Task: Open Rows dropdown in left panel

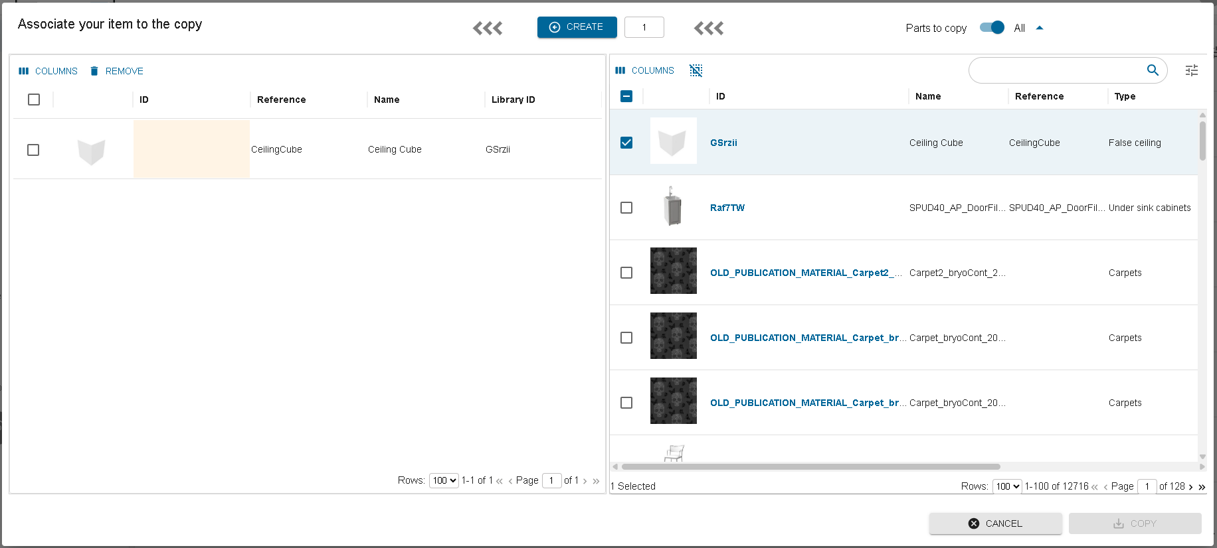Action: point(444,480)
